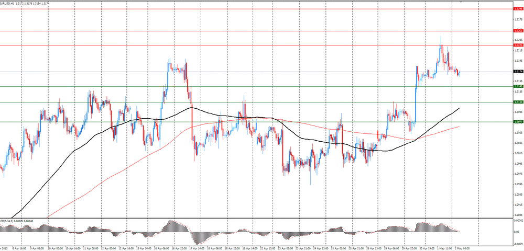The width and height of the screenshot is (524, 251).
Task: Select the green support level label 1.3114
Action: tap(518, 102)
